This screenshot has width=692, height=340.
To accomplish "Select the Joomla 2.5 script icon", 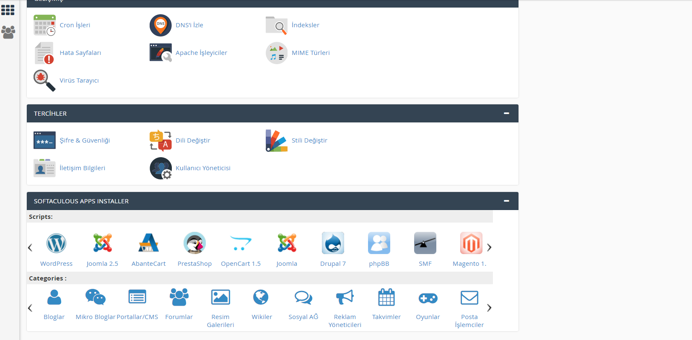I will [102, 243].
